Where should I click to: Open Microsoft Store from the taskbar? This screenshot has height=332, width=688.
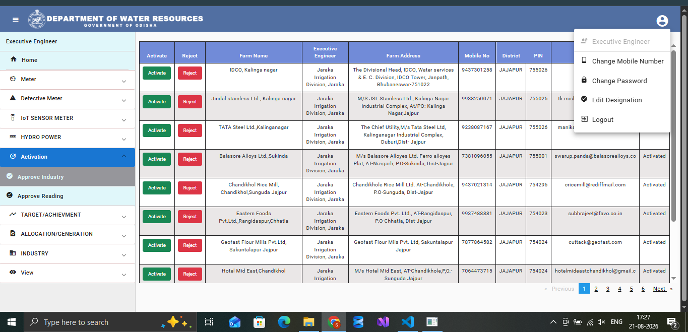coord(259,322)
